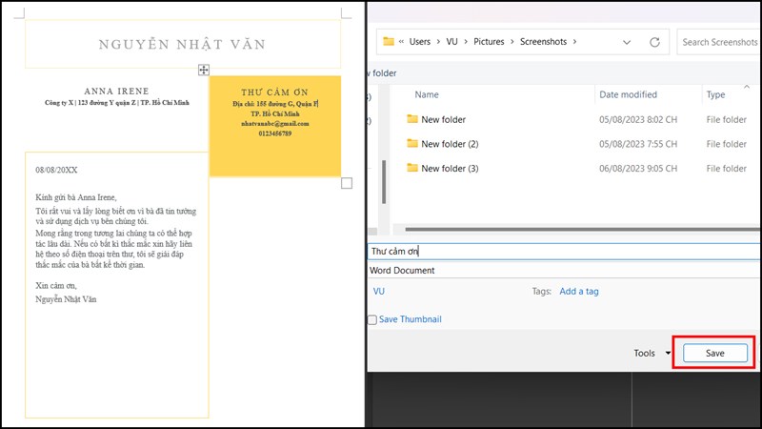
Task: Refresh the Screenshots folder view
Action: 654,42
